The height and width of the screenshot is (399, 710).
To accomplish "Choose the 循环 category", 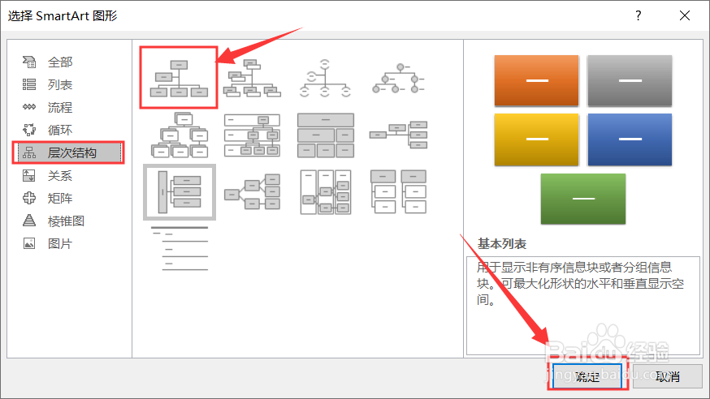I will pos(60,130).
